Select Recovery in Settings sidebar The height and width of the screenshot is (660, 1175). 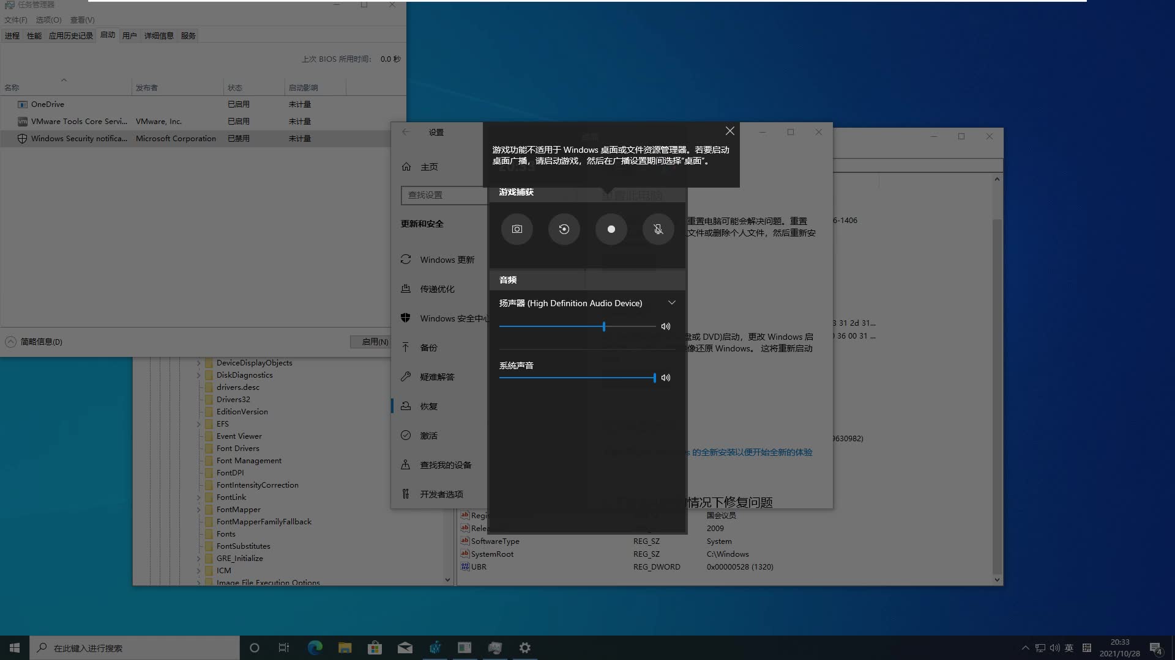point(419,406)
